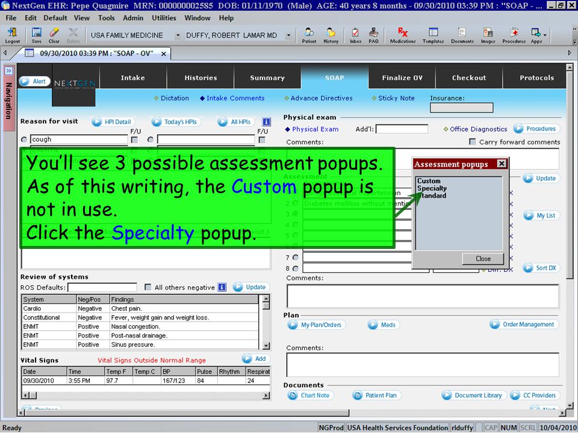Select assessment radio button number 7
This screenshot has height=433, width=578.
(295, 257)
